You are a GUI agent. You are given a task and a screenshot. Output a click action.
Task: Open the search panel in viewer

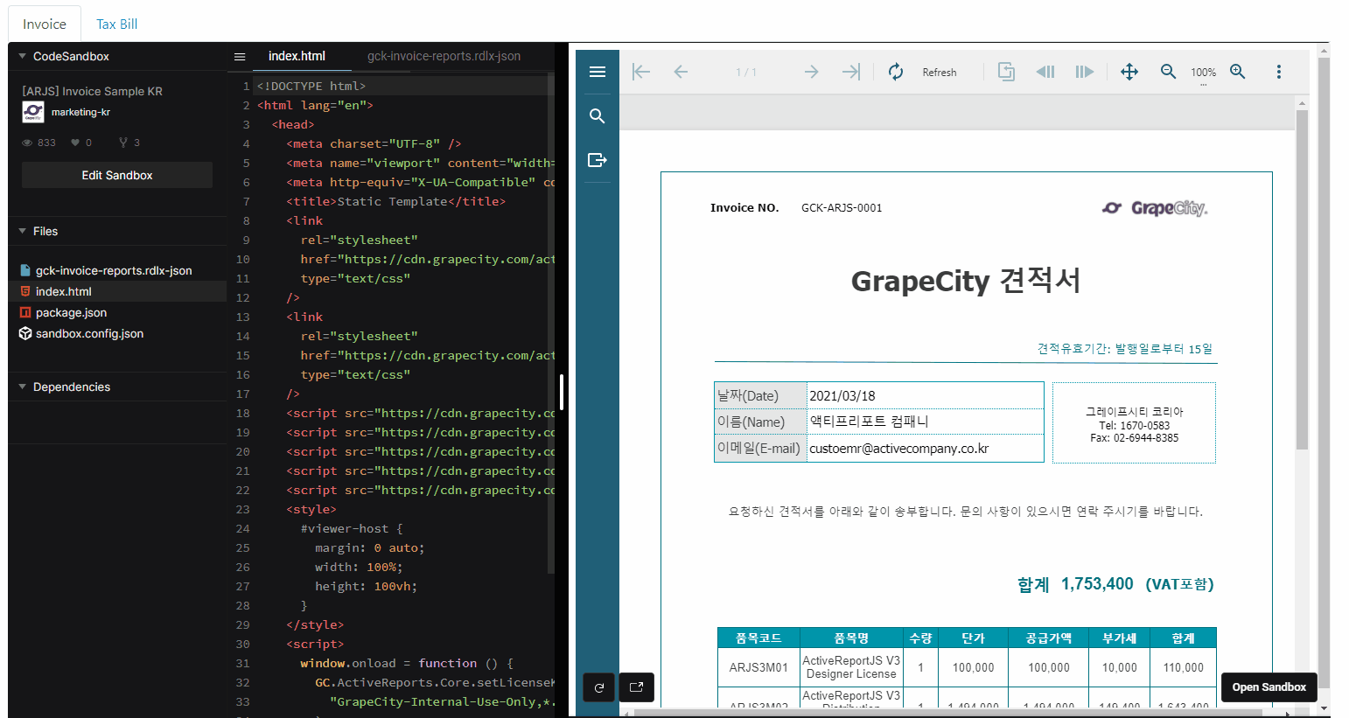[598, 116]
